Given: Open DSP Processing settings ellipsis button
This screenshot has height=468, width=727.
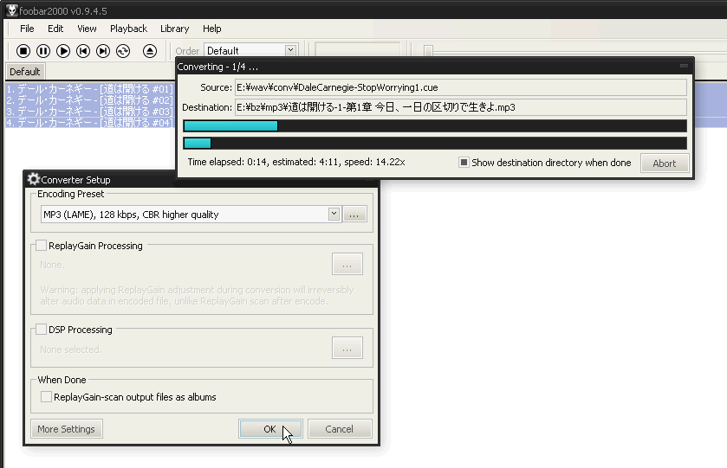Looking at the screenshot, I should point(347,348).
